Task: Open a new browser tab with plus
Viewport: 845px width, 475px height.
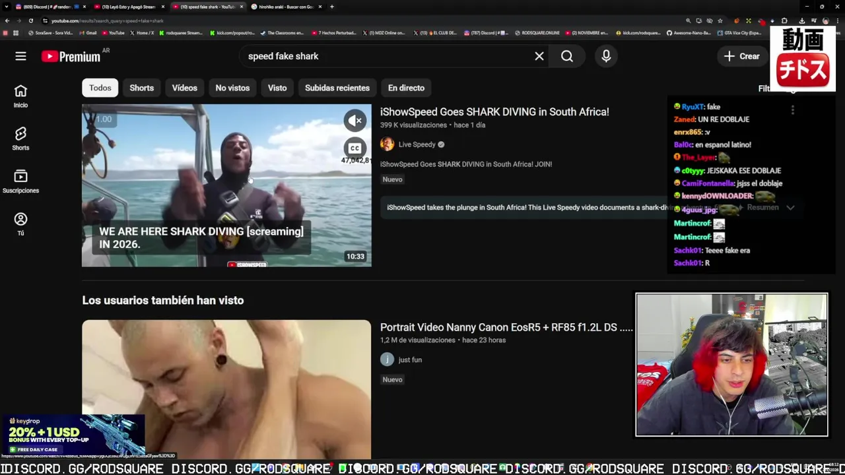Action: [332, 7]
